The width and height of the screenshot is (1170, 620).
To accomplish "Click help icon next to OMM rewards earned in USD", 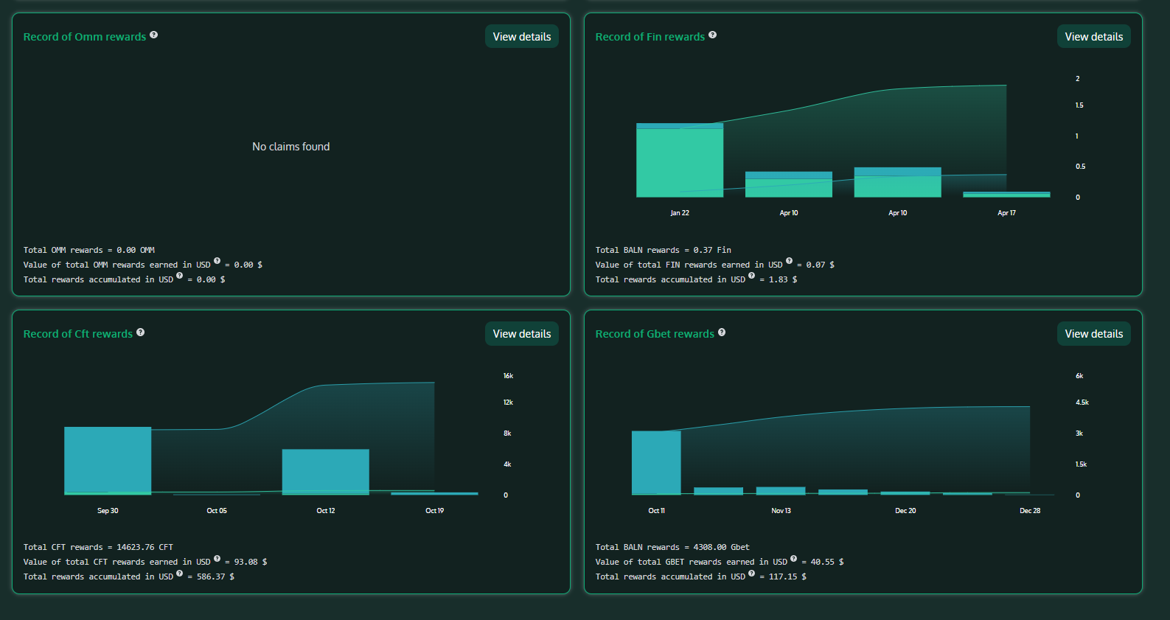I will point(217,261).
